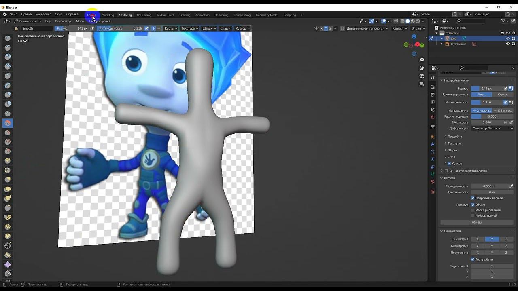518x291 pixels.
Task: Open the Маска menu in viewport header
Action: 81,21
